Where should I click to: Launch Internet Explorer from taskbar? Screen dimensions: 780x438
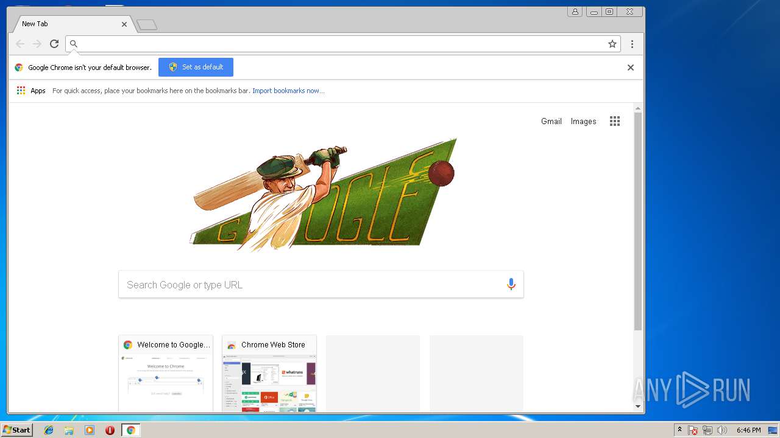pyautogui.click(x=49, y=430)
